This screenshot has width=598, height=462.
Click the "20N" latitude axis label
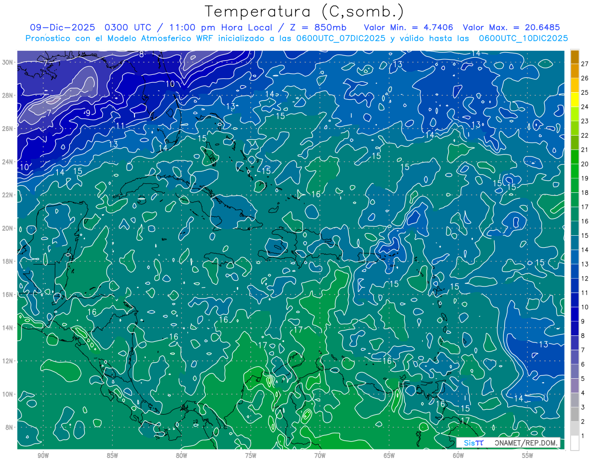(8, 228)
